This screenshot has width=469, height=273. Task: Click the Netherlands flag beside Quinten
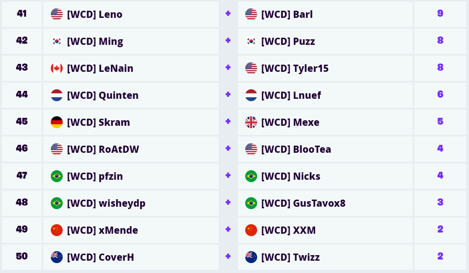(x=57, y=95)
